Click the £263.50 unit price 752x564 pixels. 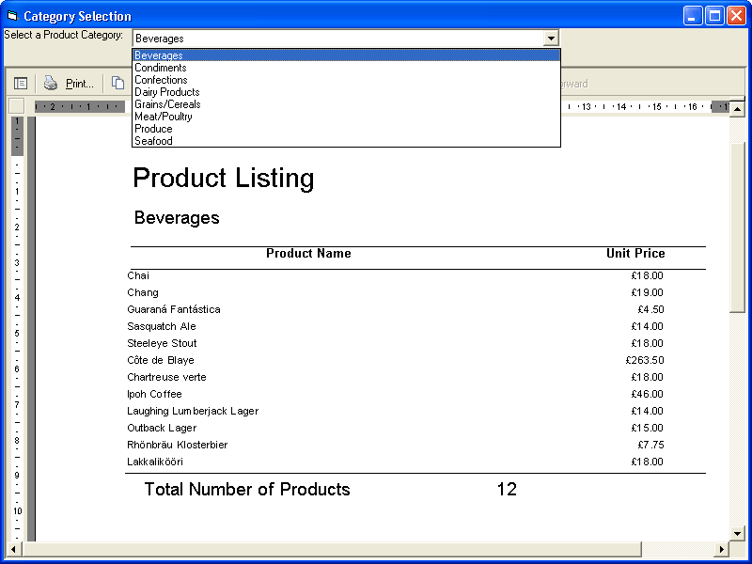[x=645, y=360]
